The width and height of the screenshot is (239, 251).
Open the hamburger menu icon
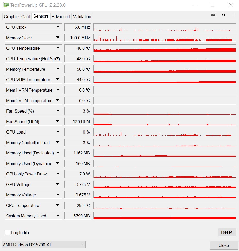coord(233,15)
